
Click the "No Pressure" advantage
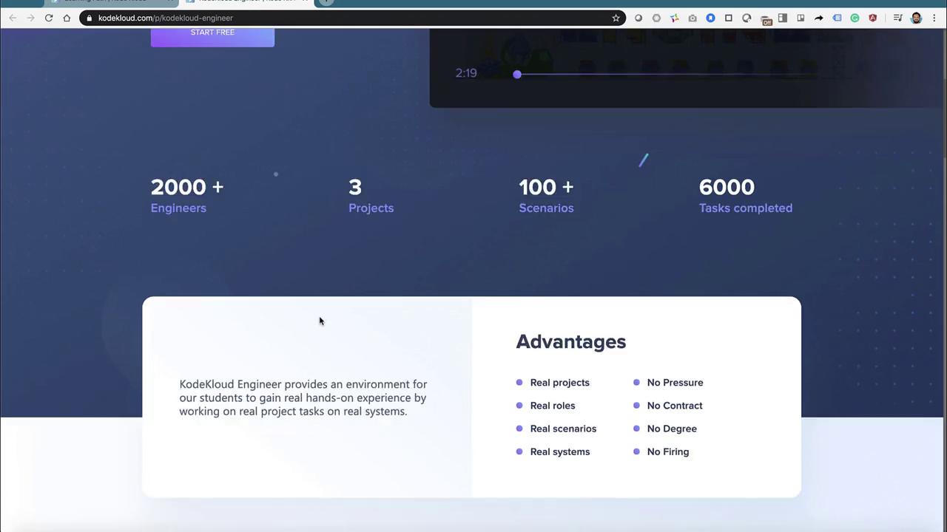click(675, 382)
